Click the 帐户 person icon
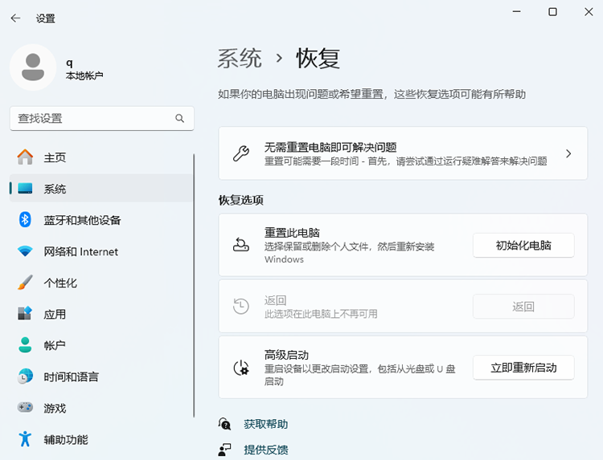603x460 pixels. coord(25,345)
